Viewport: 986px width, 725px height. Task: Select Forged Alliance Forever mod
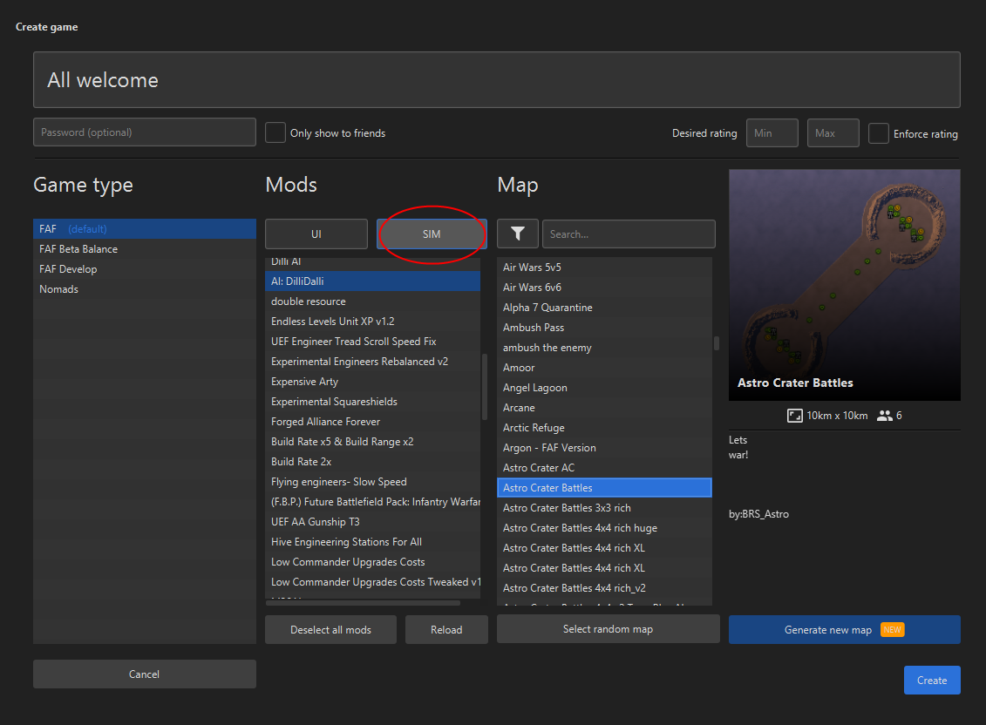pos(372,422)
